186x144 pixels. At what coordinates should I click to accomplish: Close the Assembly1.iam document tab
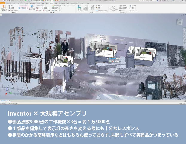point(10,101)
